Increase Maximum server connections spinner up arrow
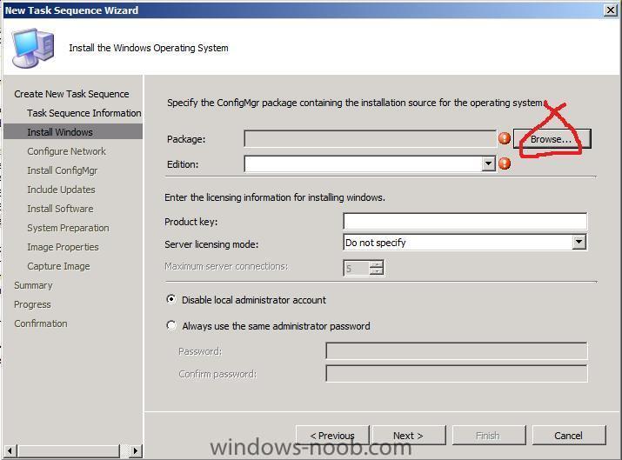 pyautogui.click(x=376, y=264)
